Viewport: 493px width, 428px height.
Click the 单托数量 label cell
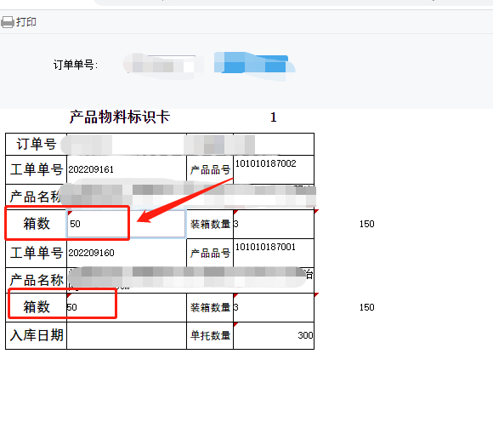(210, 335)
